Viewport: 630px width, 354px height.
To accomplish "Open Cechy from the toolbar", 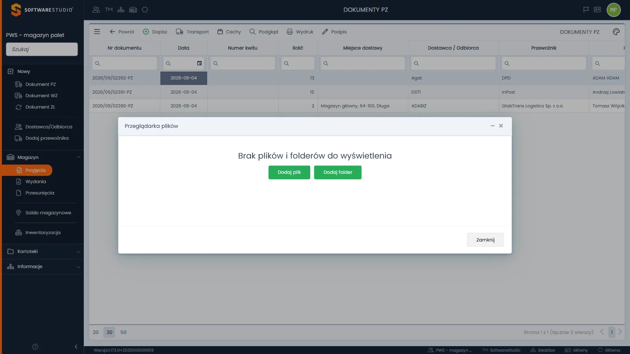I will click(229, 32).
